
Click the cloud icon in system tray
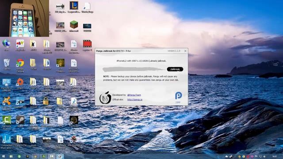[227, 156]
